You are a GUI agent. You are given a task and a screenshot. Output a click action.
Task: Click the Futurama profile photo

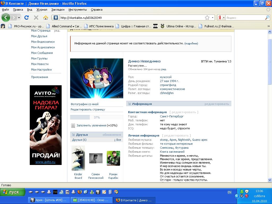click(x=97, y=78)
